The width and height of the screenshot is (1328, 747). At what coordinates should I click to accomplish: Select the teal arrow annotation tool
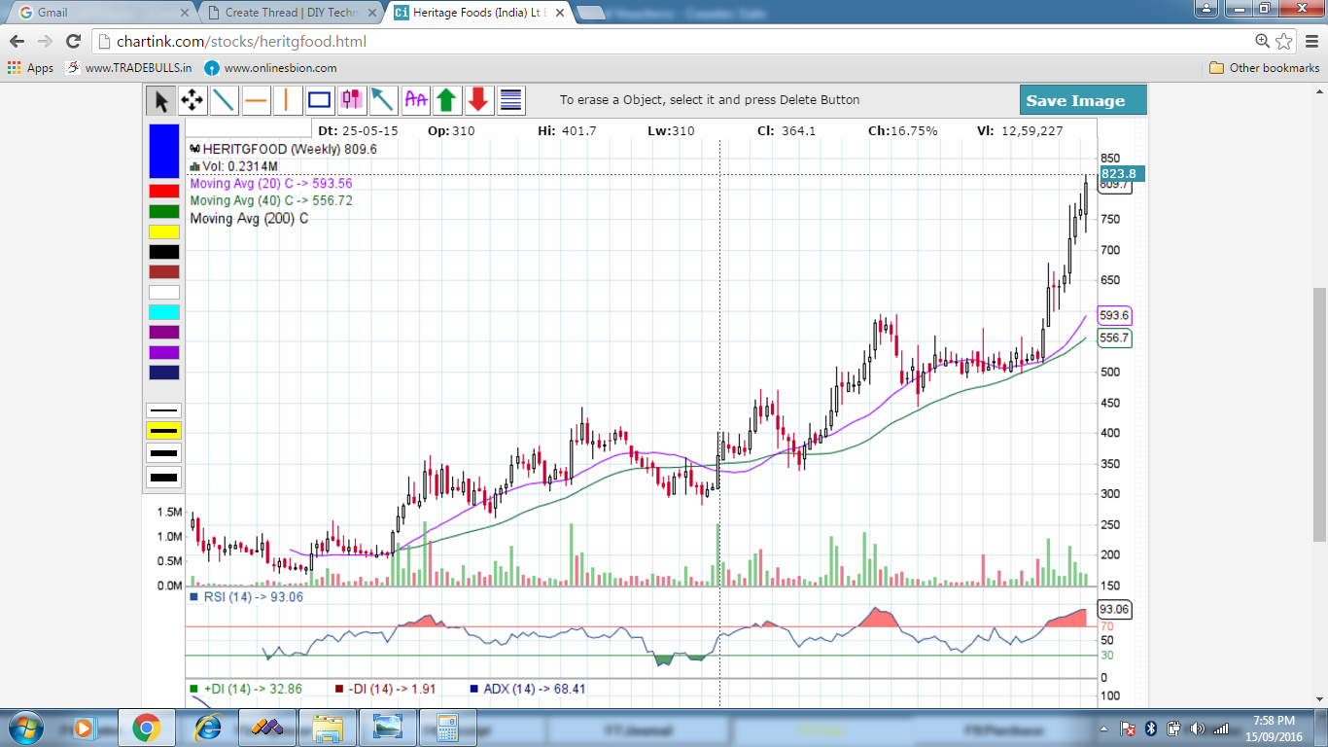pyautogui.click(x=383, y=99)
